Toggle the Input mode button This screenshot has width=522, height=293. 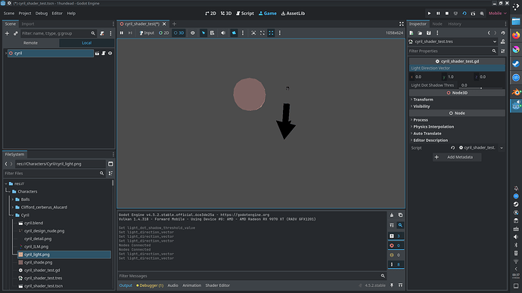click(147, 33)
